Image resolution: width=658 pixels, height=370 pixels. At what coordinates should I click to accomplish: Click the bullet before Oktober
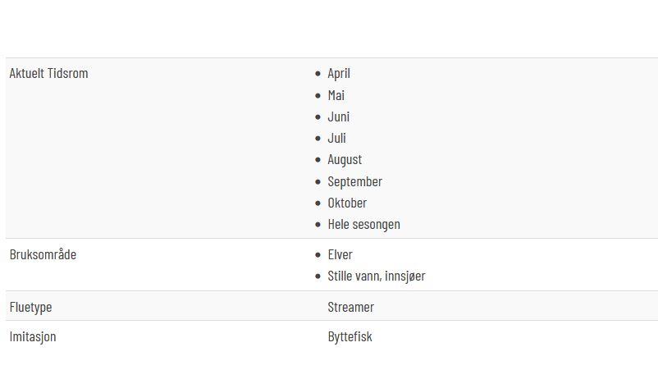[x=318, y=203]
